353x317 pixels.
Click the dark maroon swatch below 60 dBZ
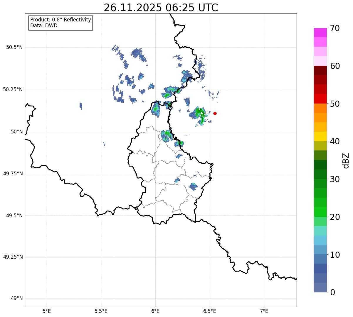click(320, 70)
